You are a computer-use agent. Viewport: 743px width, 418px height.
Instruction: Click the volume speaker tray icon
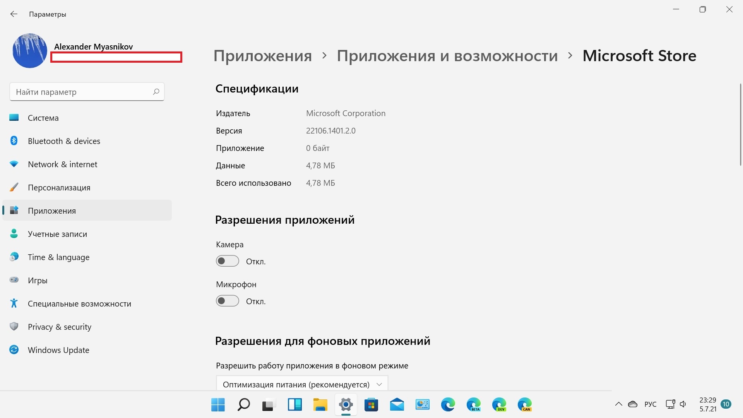point(683,404)
